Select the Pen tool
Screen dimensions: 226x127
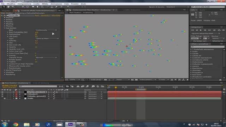point(37,7)
